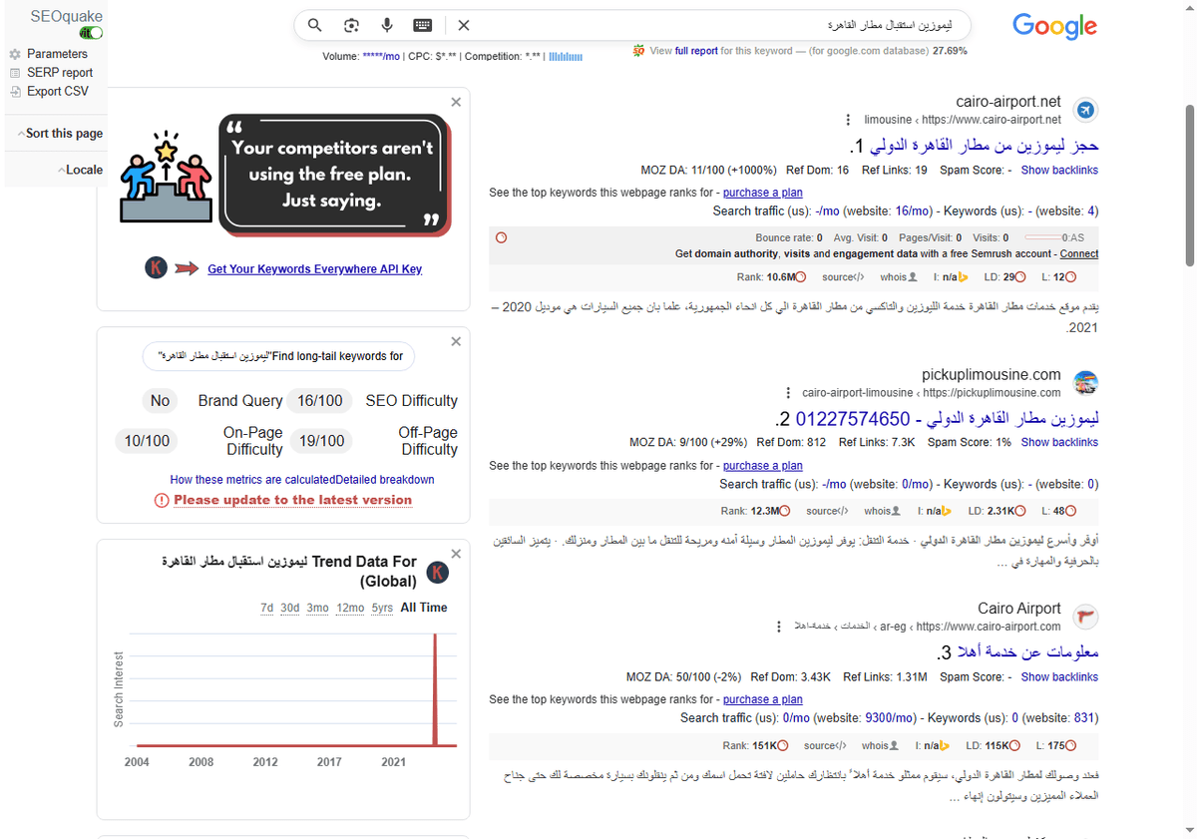Open whois lookup for first result

[900, 277]
